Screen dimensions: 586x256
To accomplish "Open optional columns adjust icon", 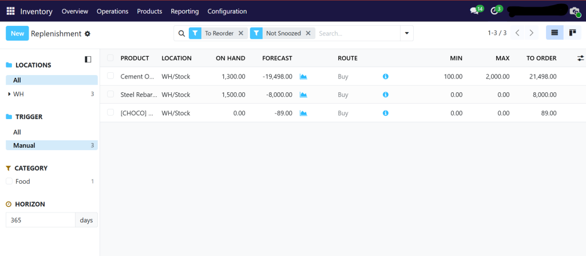I will tap(581, 58).
